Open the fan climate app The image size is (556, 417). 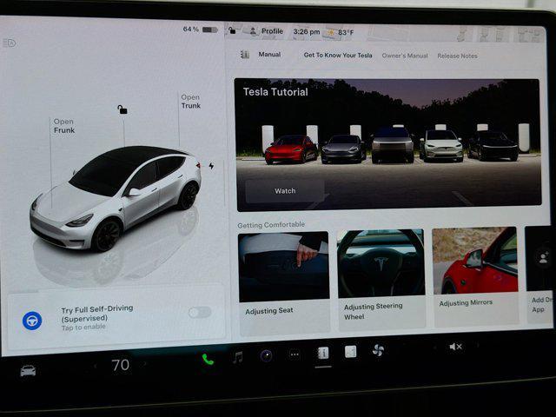(378, 350)
